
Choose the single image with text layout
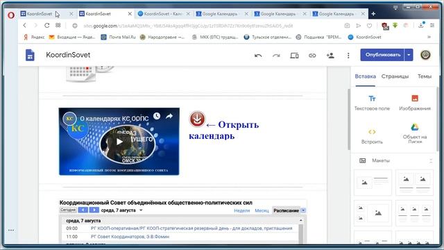click(373, 182)
